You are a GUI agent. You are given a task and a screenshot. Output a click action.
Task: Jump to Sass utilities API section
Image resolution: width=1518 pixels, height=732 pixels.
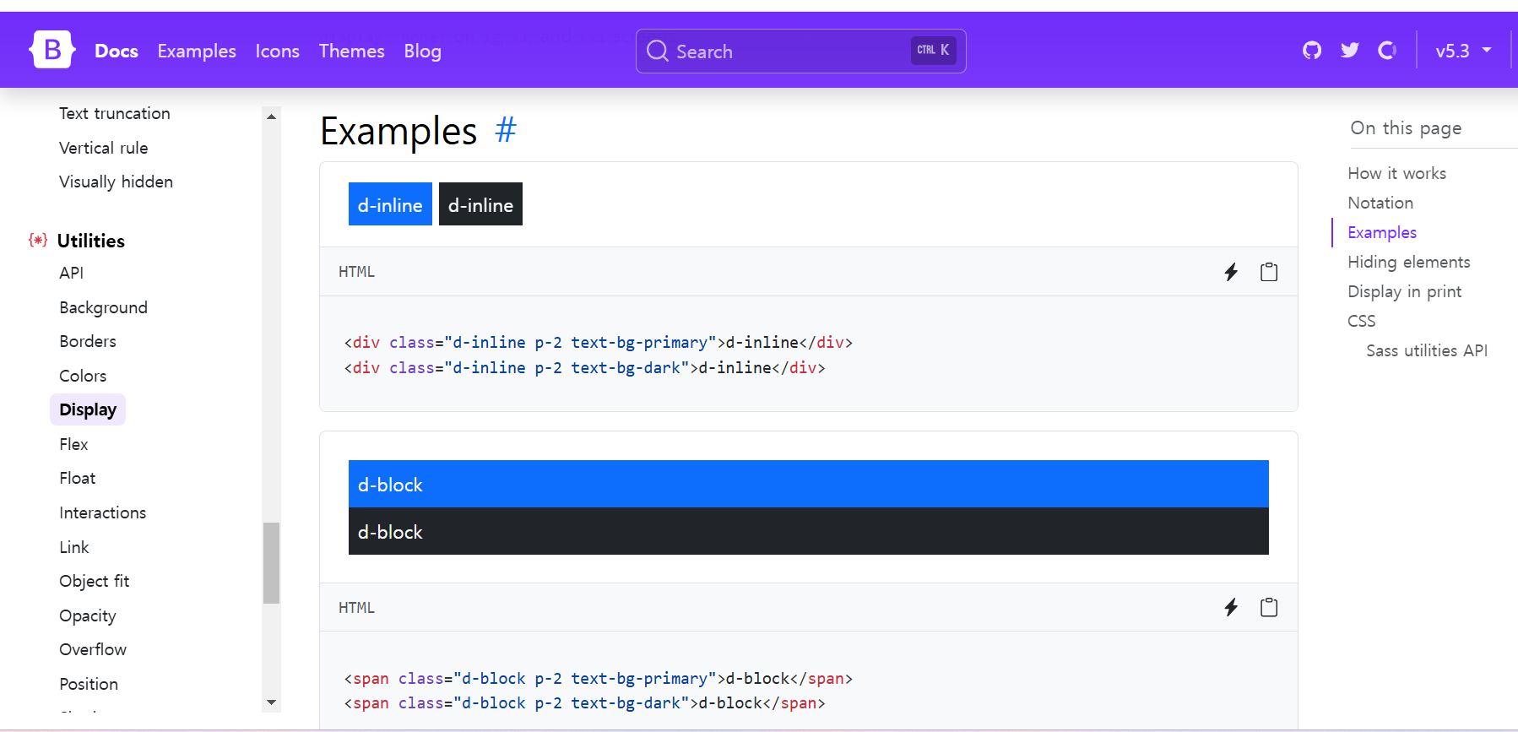1426,350
